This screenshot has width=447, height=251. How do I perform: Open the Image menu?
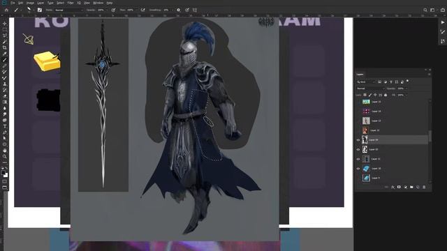click(x=30, y=3)
